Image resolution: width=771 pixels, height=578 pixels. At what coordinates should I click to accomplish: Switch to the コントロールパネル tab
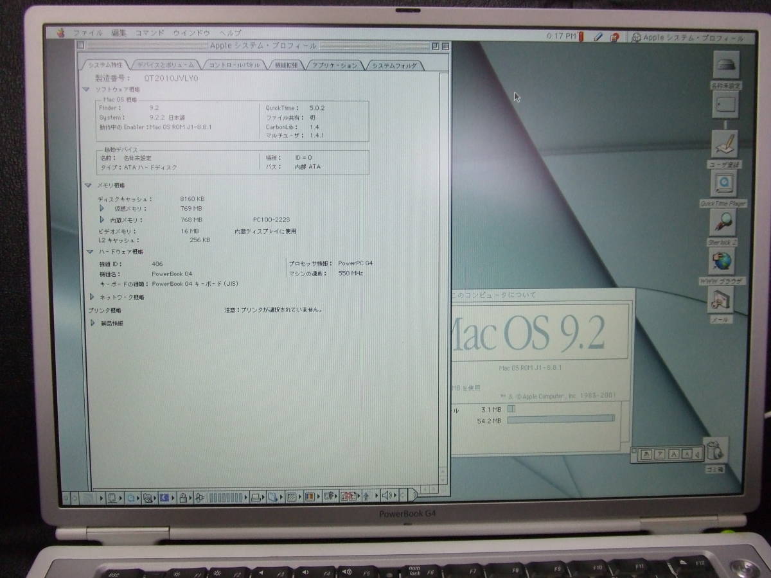(x=235, y=65)
